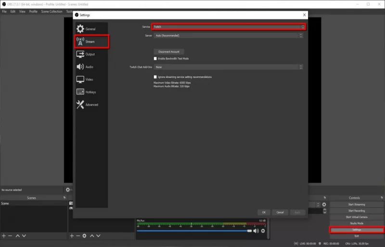Enable Bandwidth Test Mode checkbox

coord(155,58)
